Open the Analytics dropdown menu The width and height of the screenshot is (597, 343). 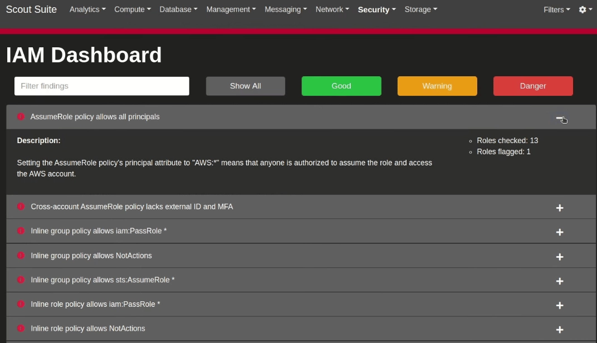click(87, 9)
